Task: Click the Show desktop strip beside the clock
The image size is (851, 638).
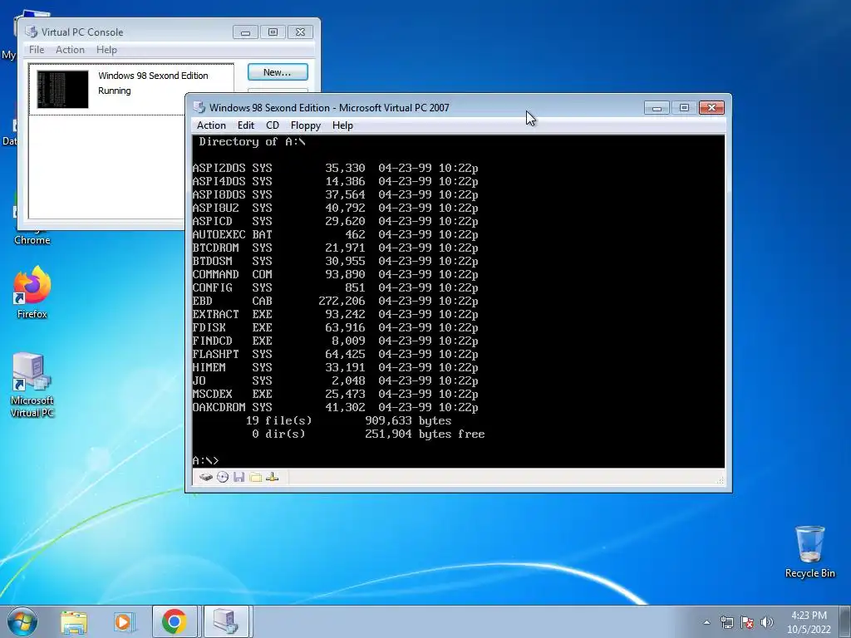Action: [847, 621]
